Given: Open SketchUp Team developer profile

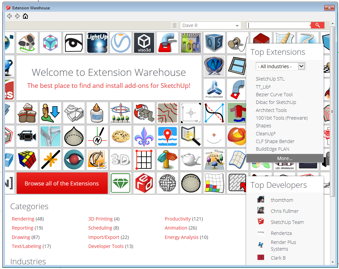Looking at the screenshot, I should pos(287,222).
